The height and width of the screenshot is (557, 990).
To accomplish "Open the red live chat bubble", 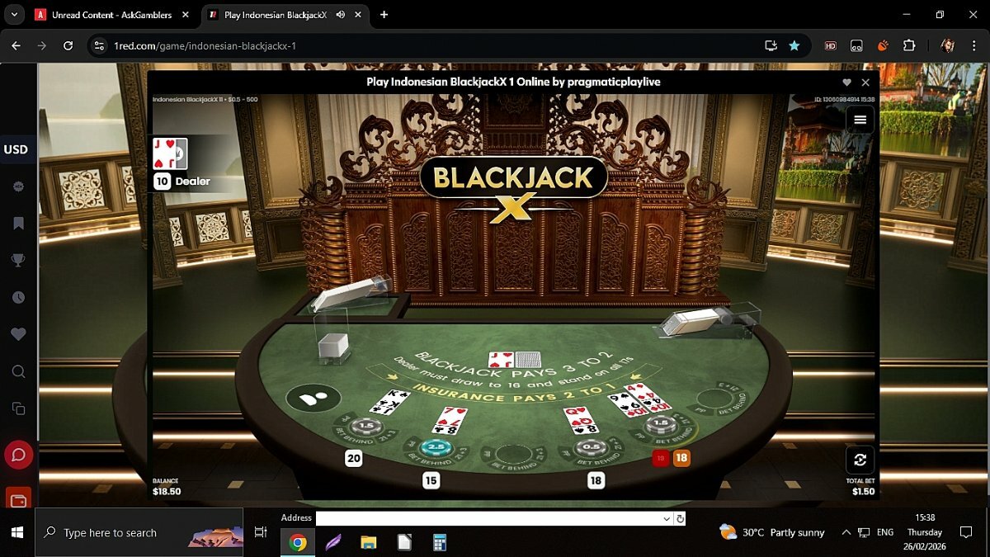I will point(18,455).
